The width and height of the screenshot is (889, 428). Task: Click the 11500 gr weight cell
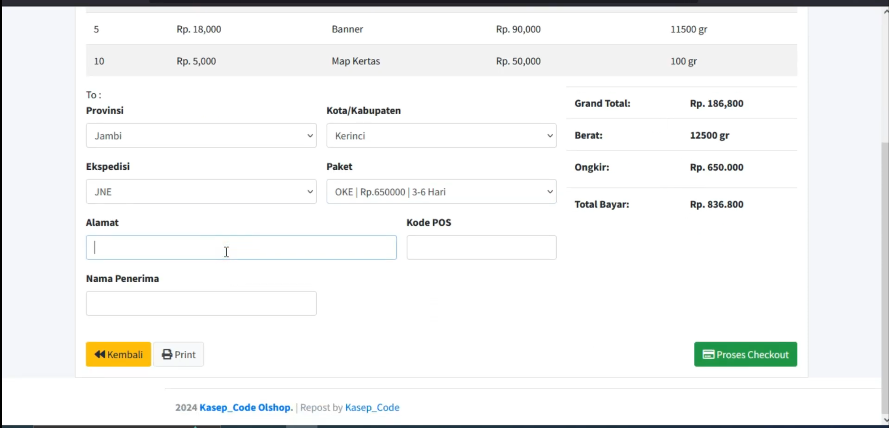[x=689, y=29]
